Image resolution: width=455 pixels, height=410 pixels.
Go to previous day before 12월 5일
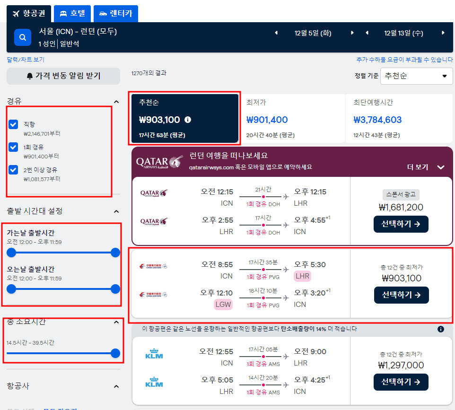pos(276,33)
